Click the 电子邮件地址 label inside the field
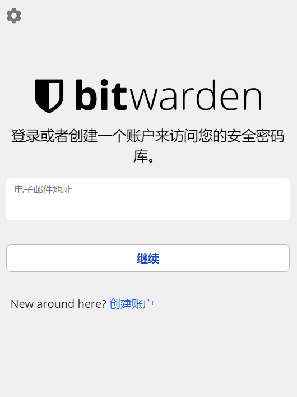This screenshot has width=297, height=397. [43, 190]
